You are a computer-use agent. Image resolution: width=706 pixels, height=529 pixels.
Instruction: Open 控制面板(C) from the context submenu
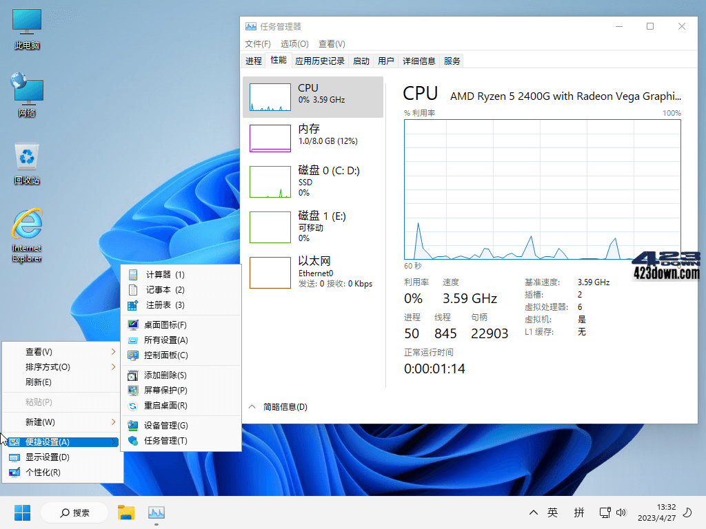click(165, 355)
